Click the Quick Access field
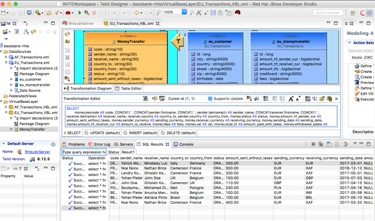 (x=327, y=12)
